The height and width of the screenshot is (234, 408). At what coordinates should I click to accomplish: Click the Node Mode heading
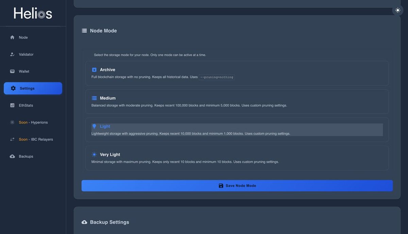pos(103,31)
